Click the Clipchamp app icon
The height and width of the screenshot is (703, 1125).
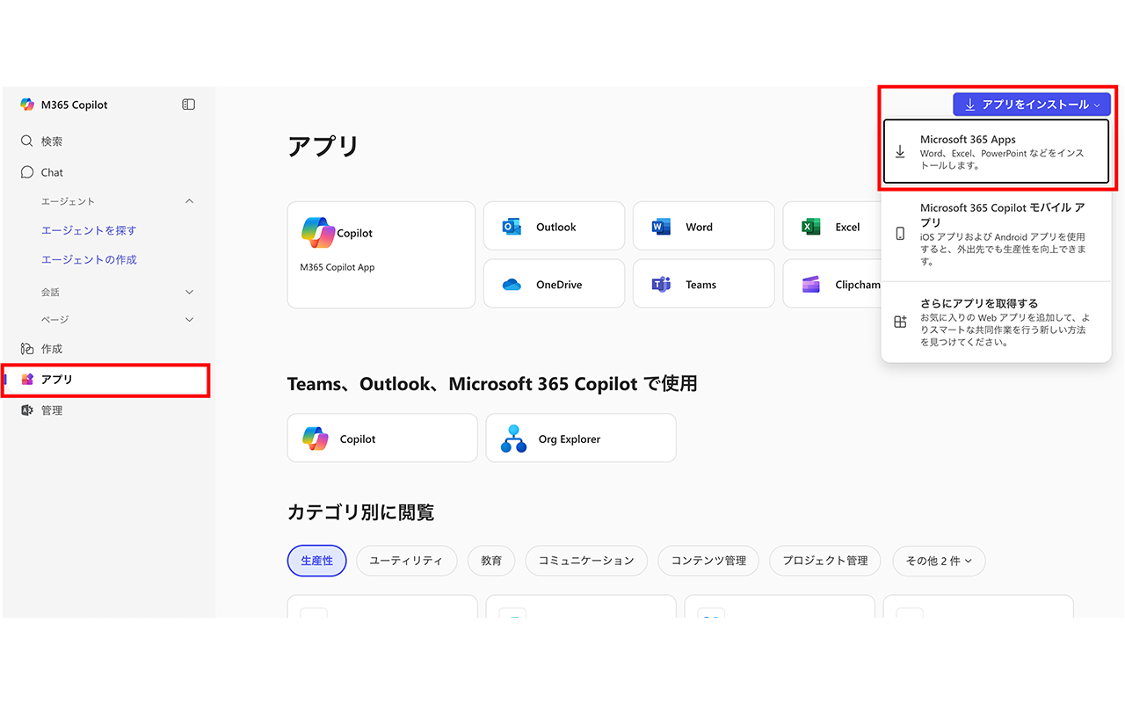click(810, 285)
